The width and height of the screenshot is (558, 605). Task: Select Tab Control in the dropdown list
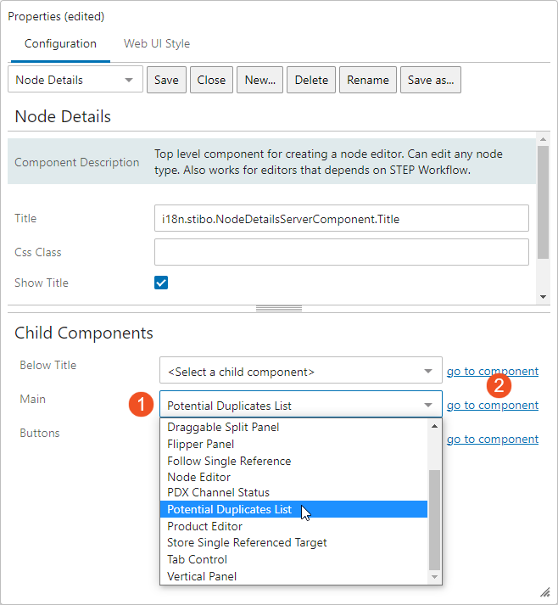197,559
